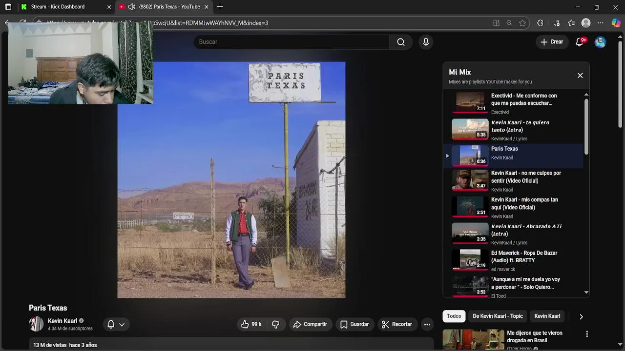
Task: Open the Edge tab actions menu icon
Action: pyautogui.click(x=8, y=7)
